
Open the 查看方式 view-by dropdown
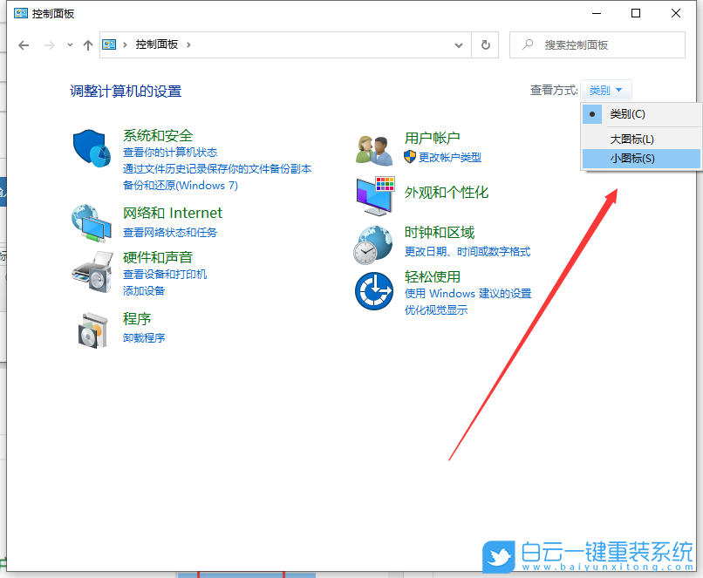[604, 90]
